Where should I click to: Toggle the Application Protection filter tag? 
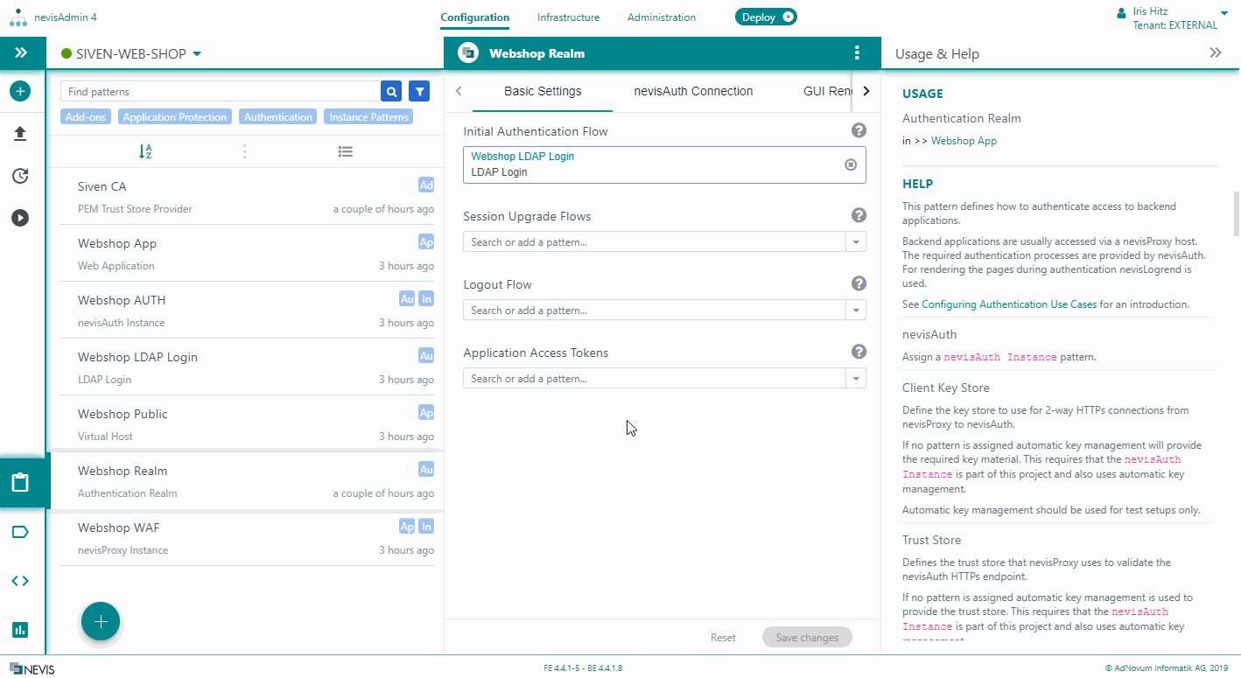[175, 117]
